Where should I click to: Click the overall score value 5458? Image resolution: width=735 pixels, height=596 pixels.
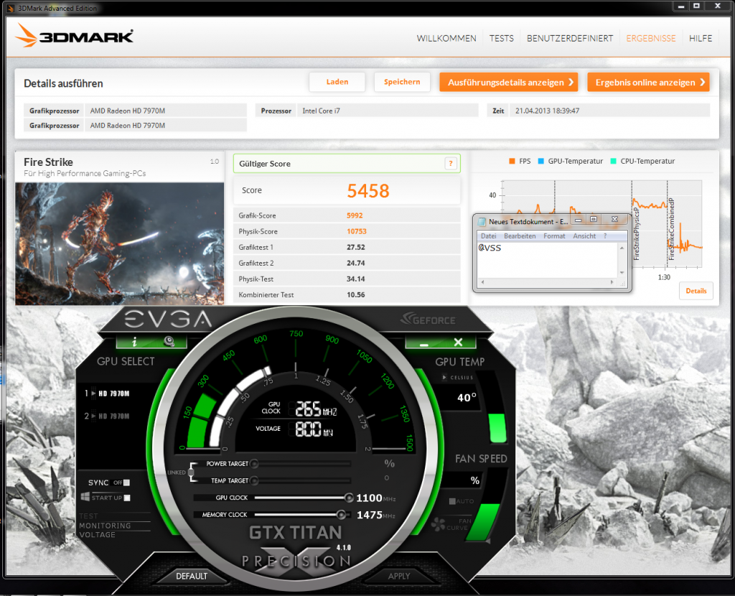[368, 191]
